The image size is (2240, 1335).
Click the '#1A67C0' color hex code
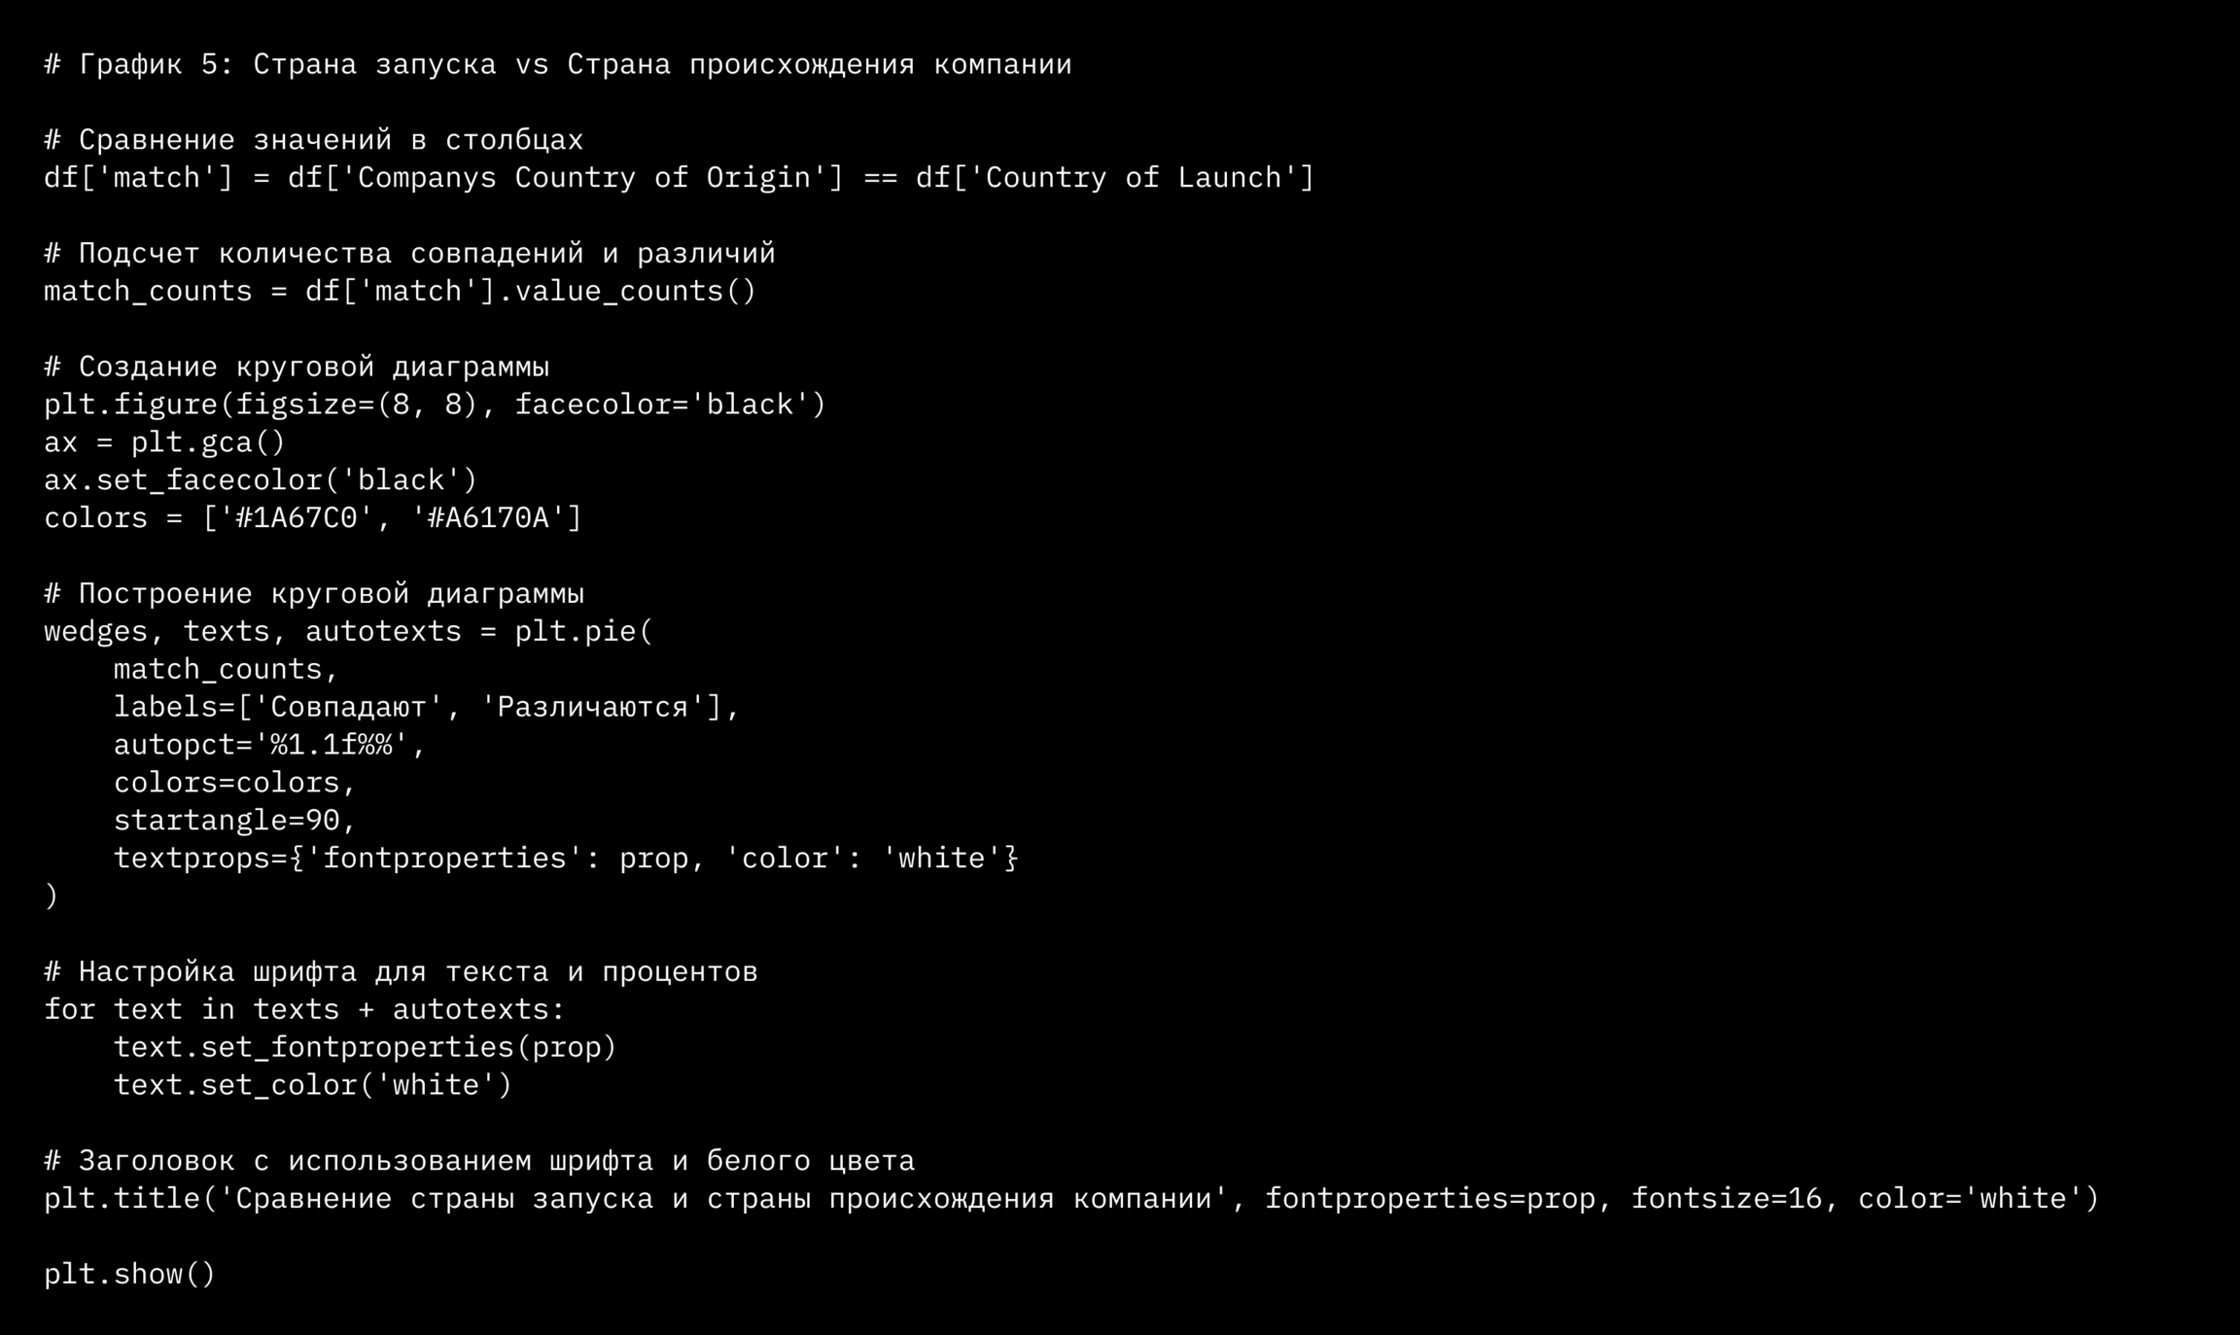pyautogui.click(x=297, y=518)
